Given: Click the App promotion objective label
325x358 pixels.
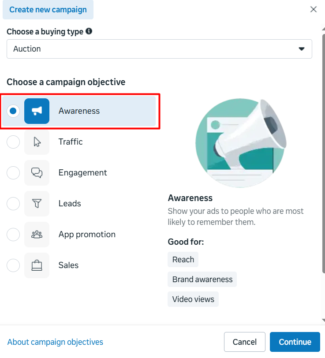Looking at the screenshot, I should [x=87, y=235].
